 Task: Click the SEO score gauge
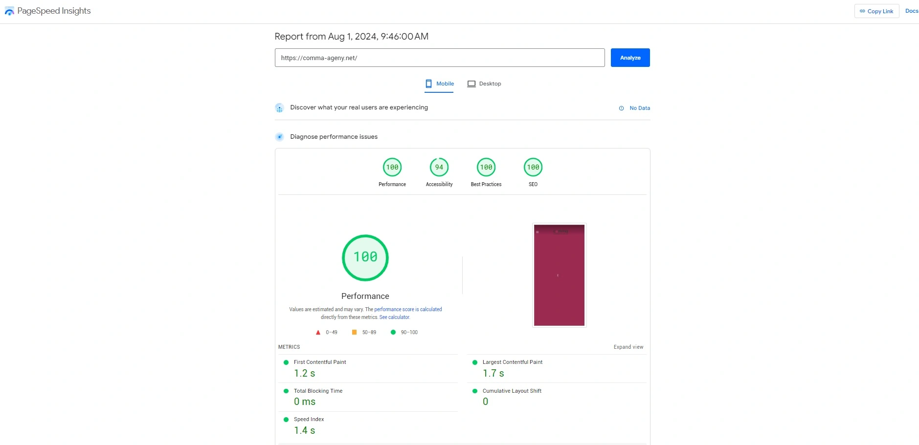pos(533,168)
